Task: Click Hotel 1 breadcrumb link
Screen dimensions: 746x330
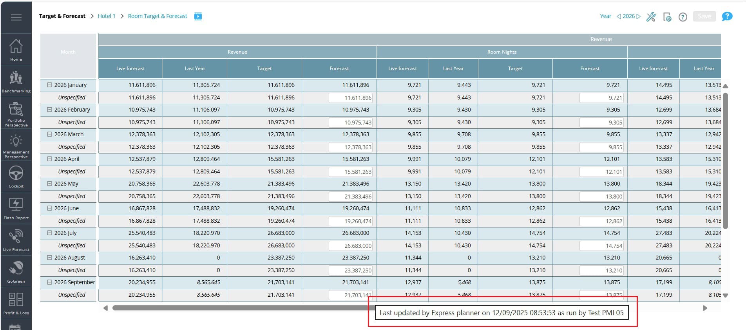Action: point(106,16)
